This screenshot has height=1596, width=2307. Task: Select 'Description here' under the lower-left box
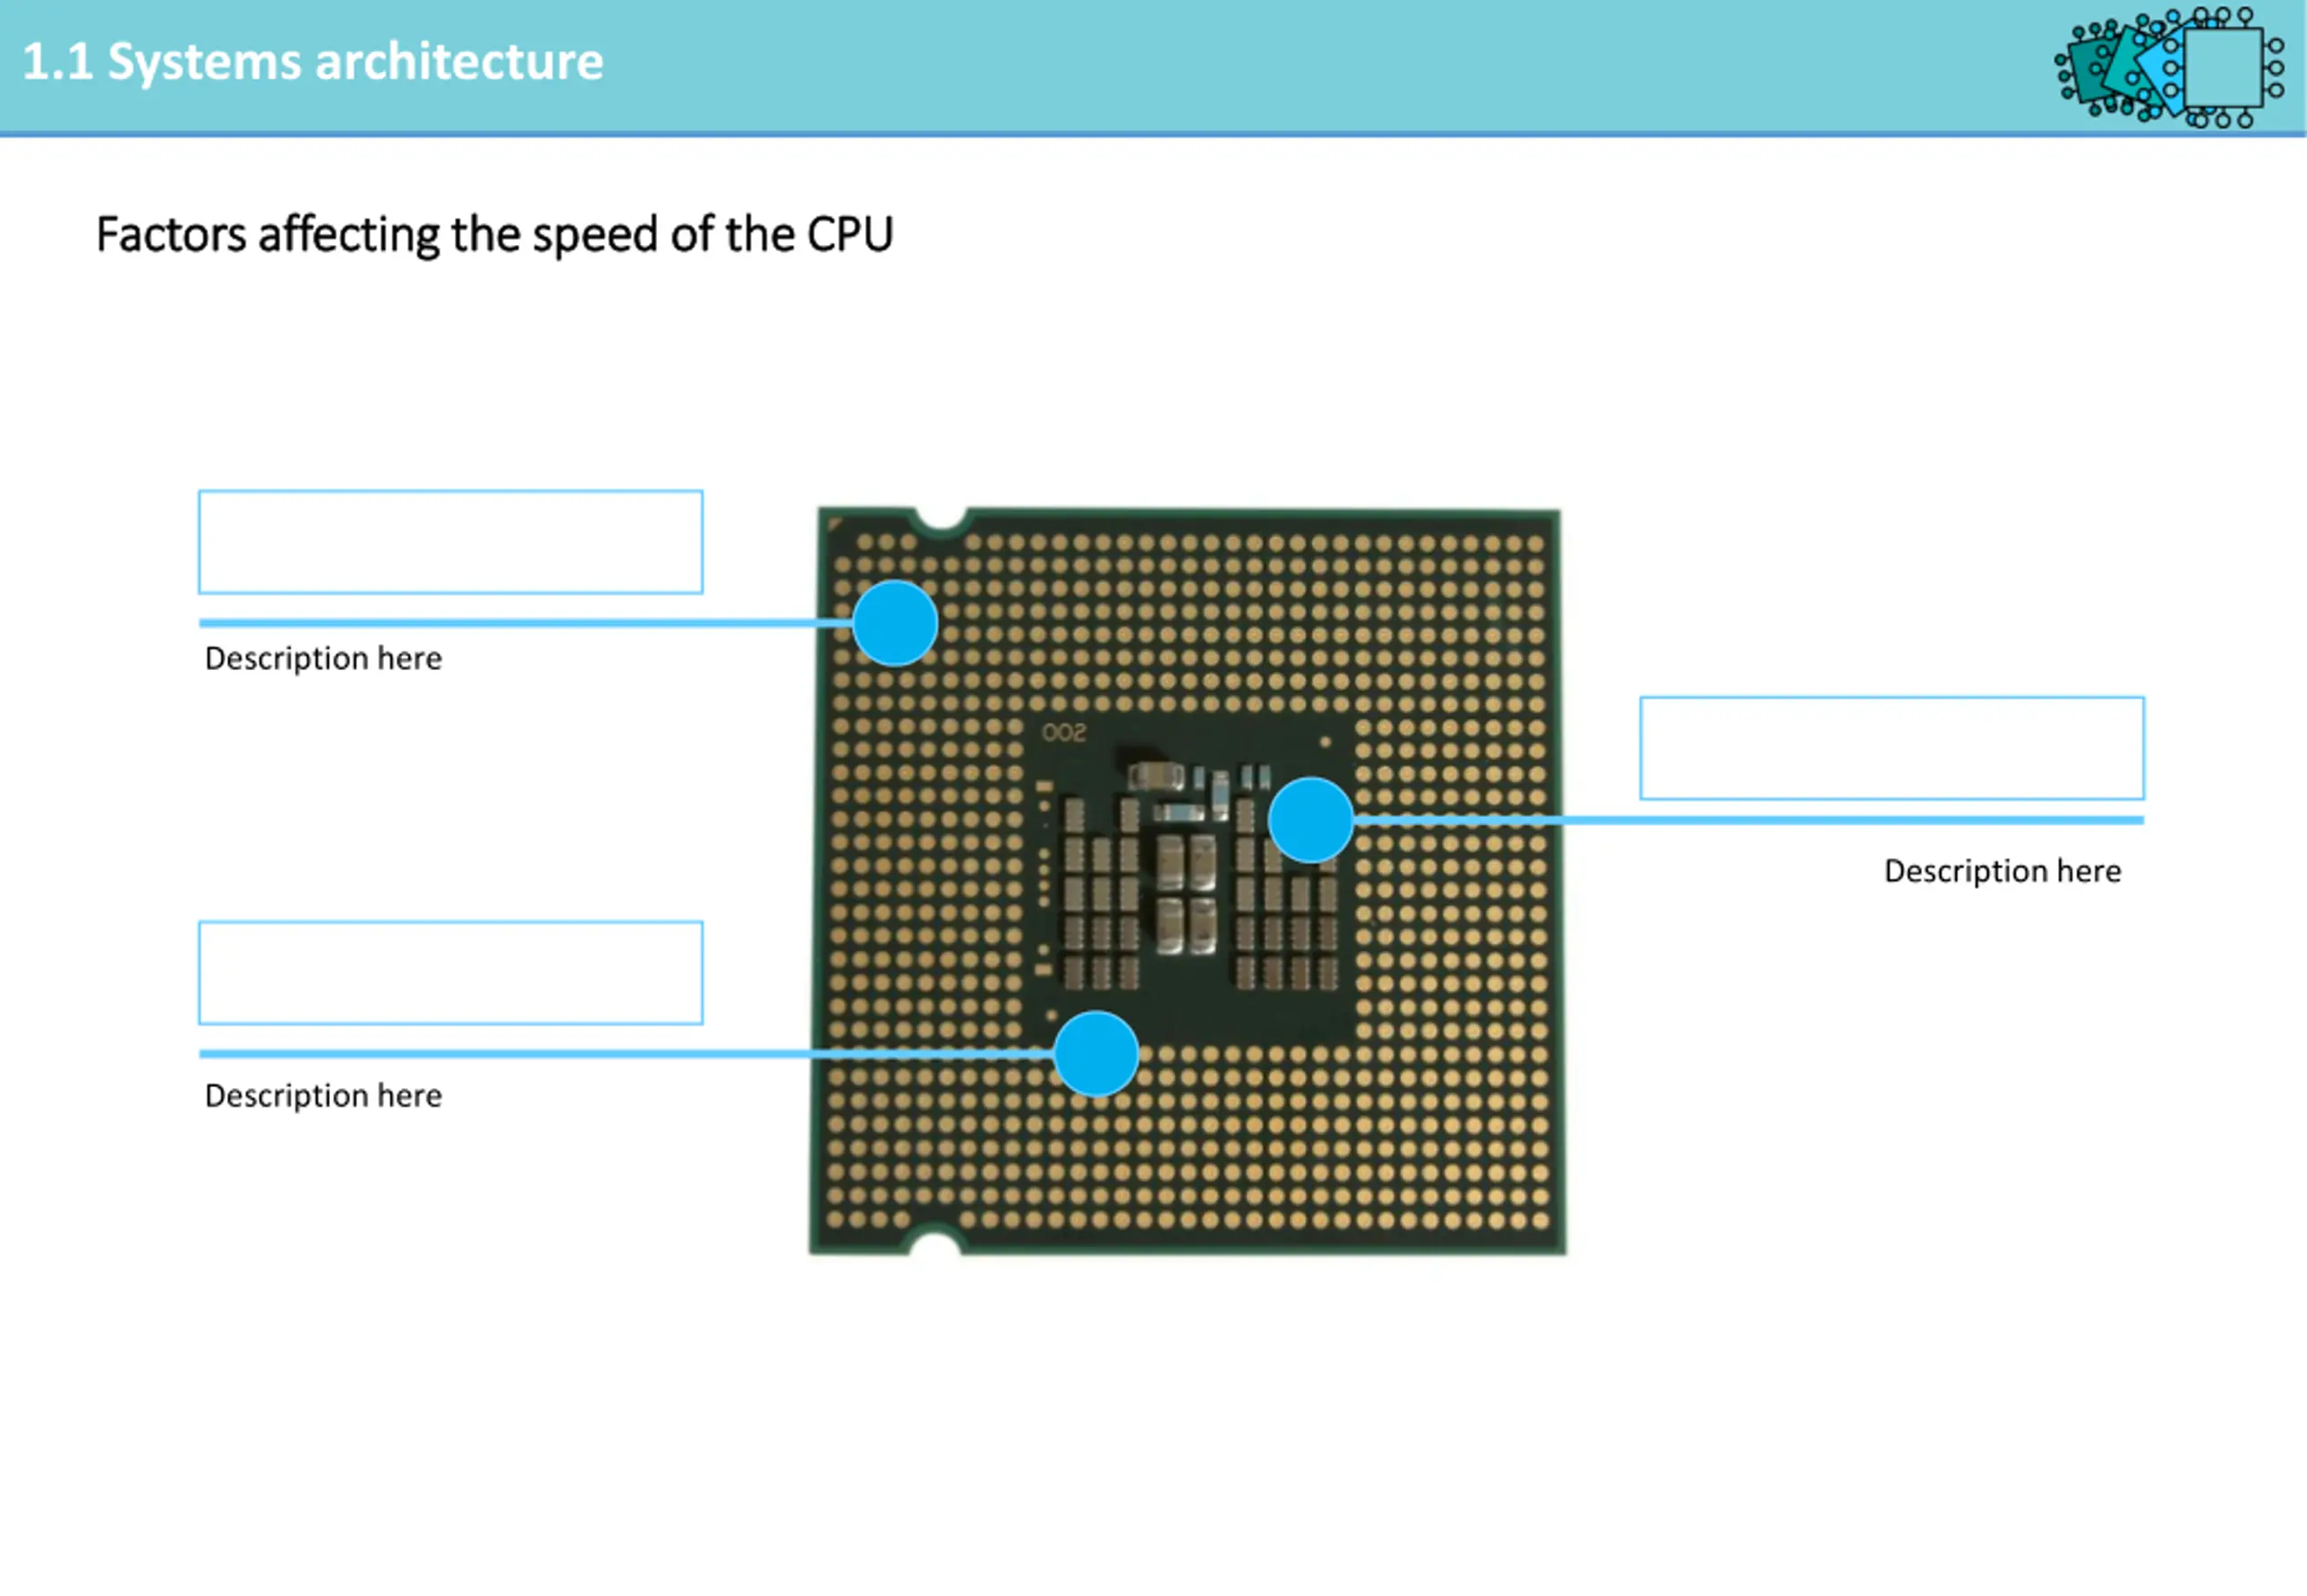click(x=324, y=1096)
